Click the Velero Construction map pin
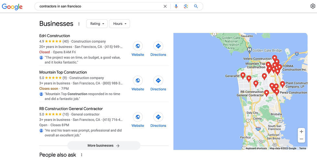 click(x=274, y=58)
